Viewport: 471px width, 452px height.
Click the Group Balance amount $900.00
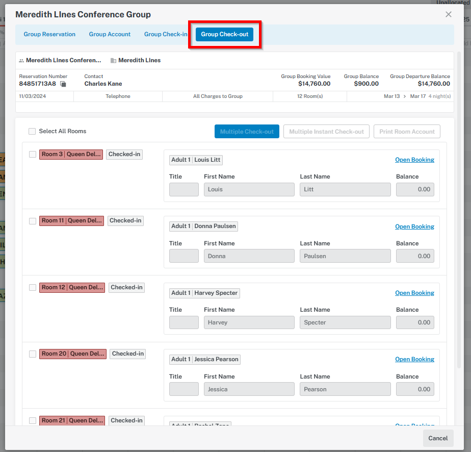pyautogui.click(x=366, y=84)
